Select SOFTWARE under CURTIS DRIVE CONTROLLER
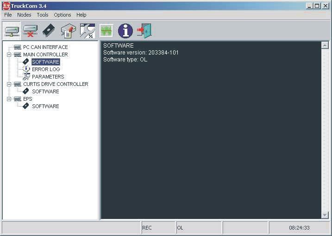This screenshot has height=236, width=332. pyautogui.click(x=45, y=91)
